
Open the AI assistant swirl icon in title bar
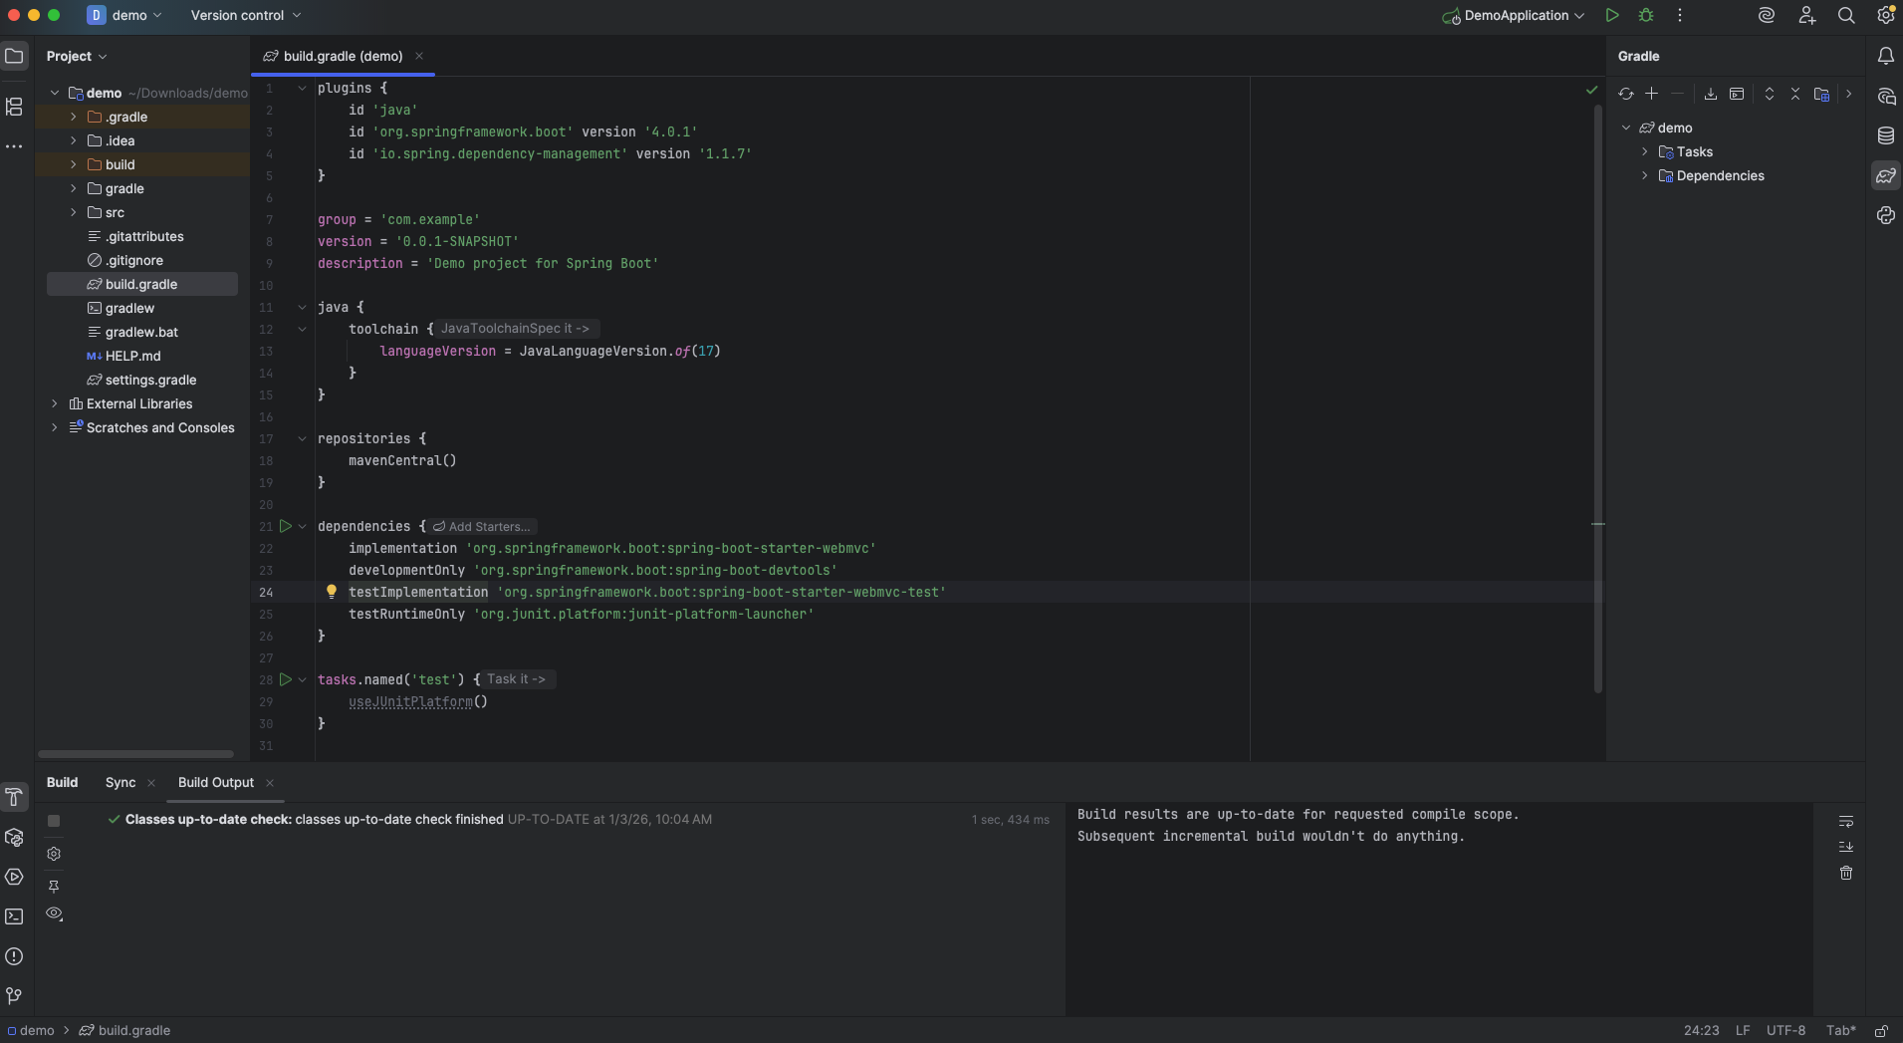pos(1767,15)
